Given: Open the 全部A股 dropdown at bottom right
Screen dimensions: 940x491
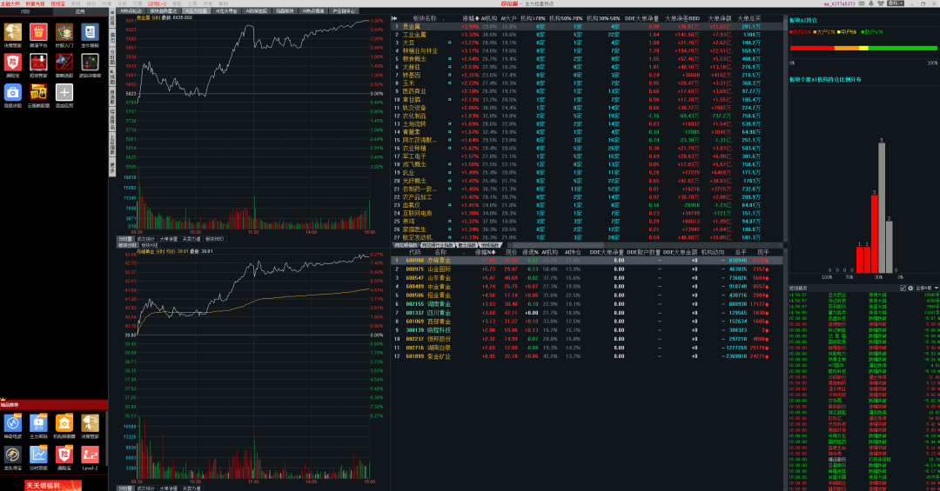Looking at the screenshot, I should pyautogui.click(x=927, y=287).
